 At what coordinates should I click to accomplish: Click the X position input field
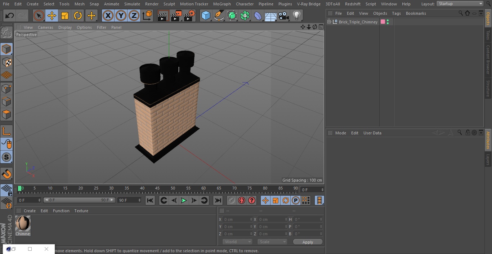[238, 219]
